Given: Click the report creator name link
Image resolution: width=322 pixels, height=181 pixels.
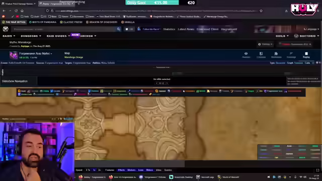Looking at the screenshot, I should [x=25, y=46].
